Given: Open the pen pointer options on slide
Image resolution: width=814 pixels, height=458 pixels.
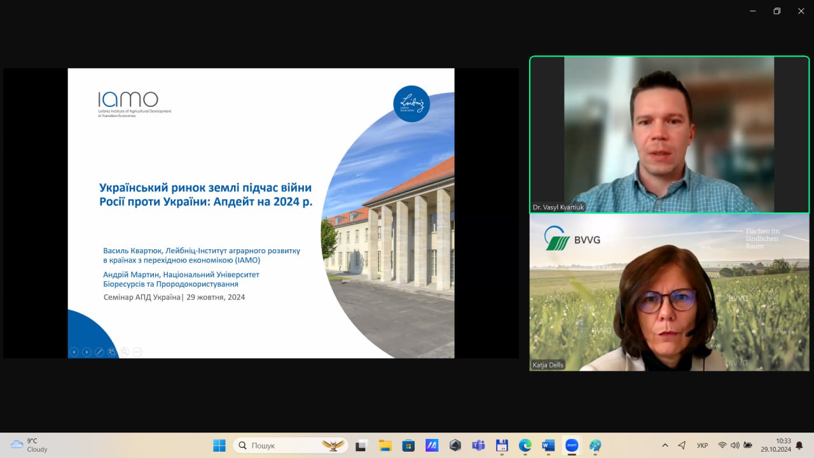Looking at the screenshot, I should (x=99, y=352).
